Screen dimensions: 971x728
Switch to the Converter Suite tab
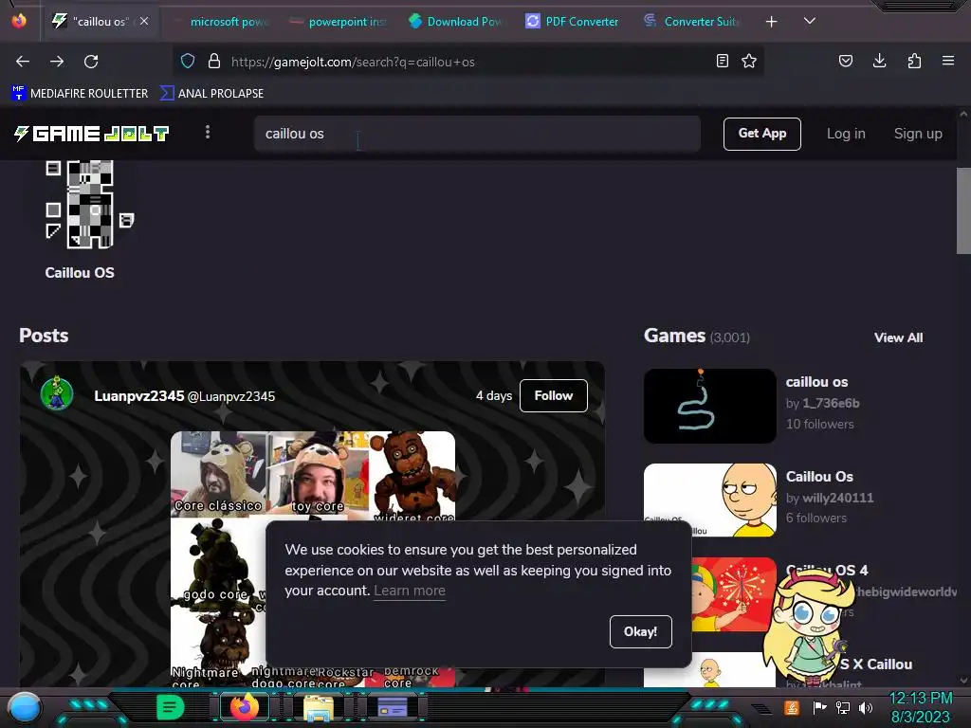[691, 22]
